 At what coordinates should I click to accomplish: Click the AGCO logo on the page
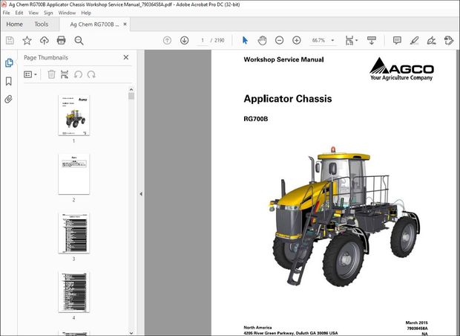[401, 69]
